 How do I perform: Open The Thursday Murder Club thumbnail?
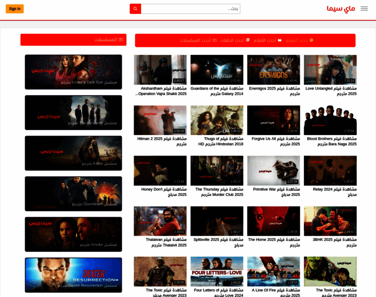pyautogui.click(x=217, y=171)
